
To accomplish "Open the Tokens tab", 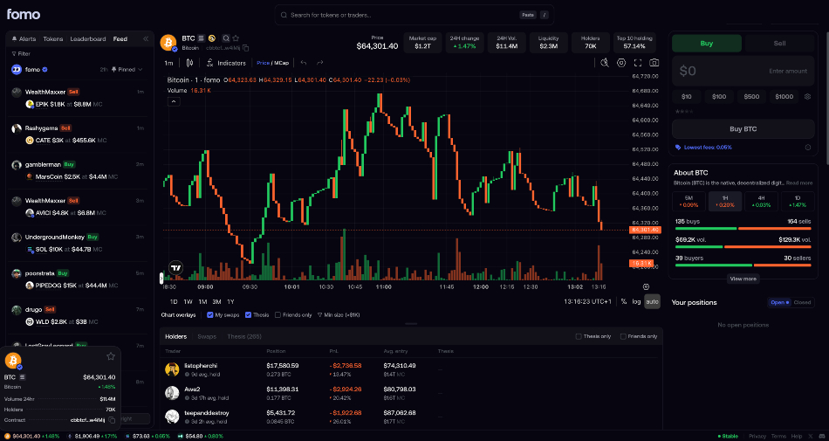I will point(53,39).
